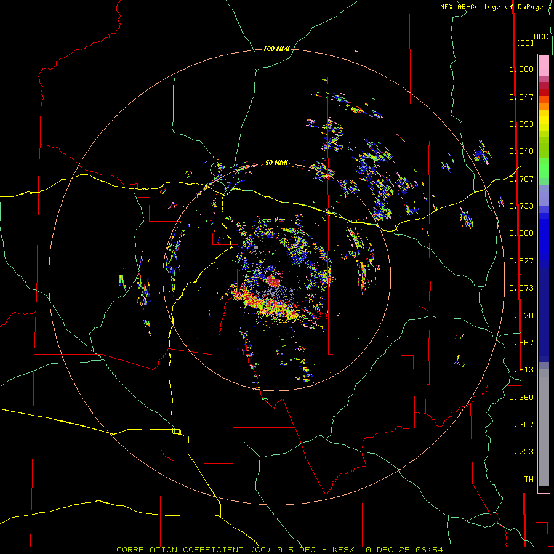Image resolution: width=554 pixels, height=554 pixels.
Task: Pick the pink swatch atop color bar
Action: pyautogui.click(x=544, y=65)
